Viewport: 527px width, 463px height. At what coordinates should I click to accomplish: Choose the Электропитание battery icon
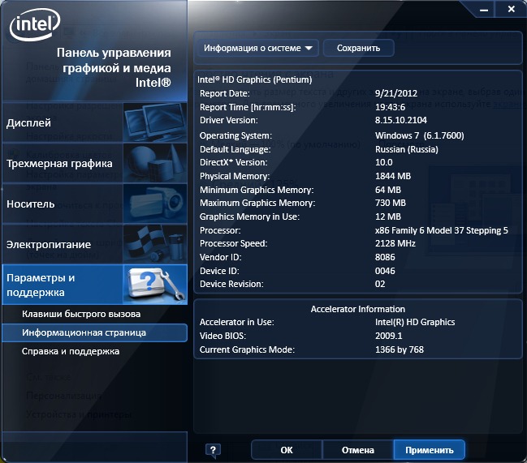[155, 244]
